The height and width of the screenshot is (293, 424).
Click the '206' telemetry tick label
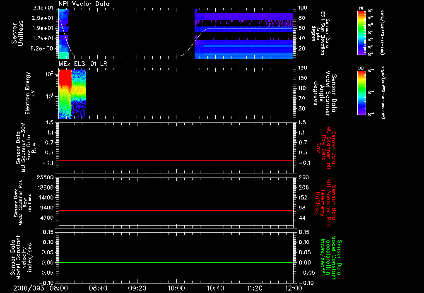(x=303, y=187)
